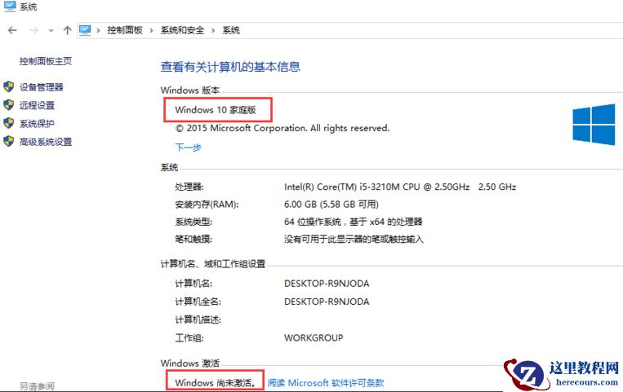Click shield icon next to 高级系统设置

tap(9, 141)
